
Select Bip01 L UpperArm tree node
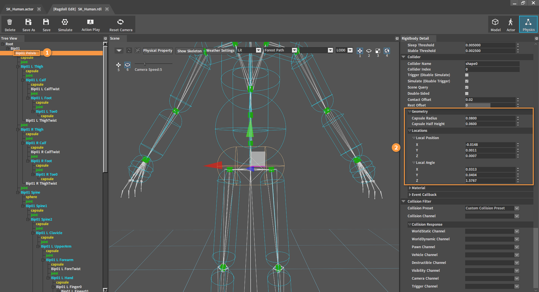pyautogui.click(x=56, y=246)
